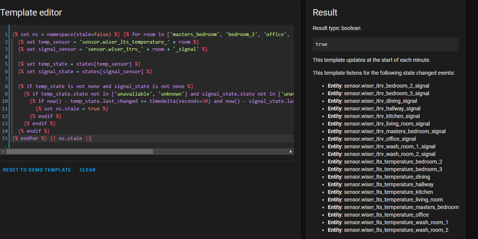Viewport: 478px width, 239px height.
Task: Click the 'Result type: boolean' text
Action: point(336,28)
